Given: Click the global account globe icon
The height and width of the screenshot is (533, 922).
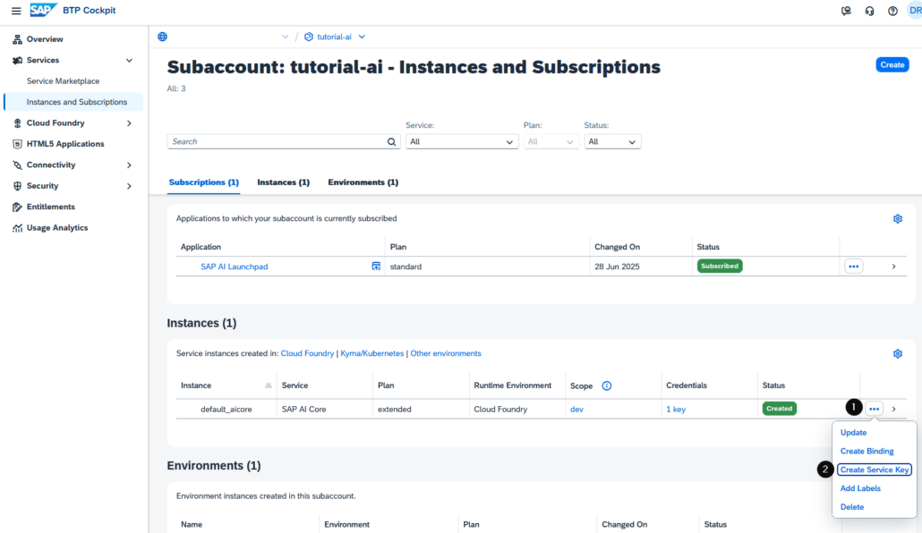Looking at the screenshot, I should pos(163,37).
